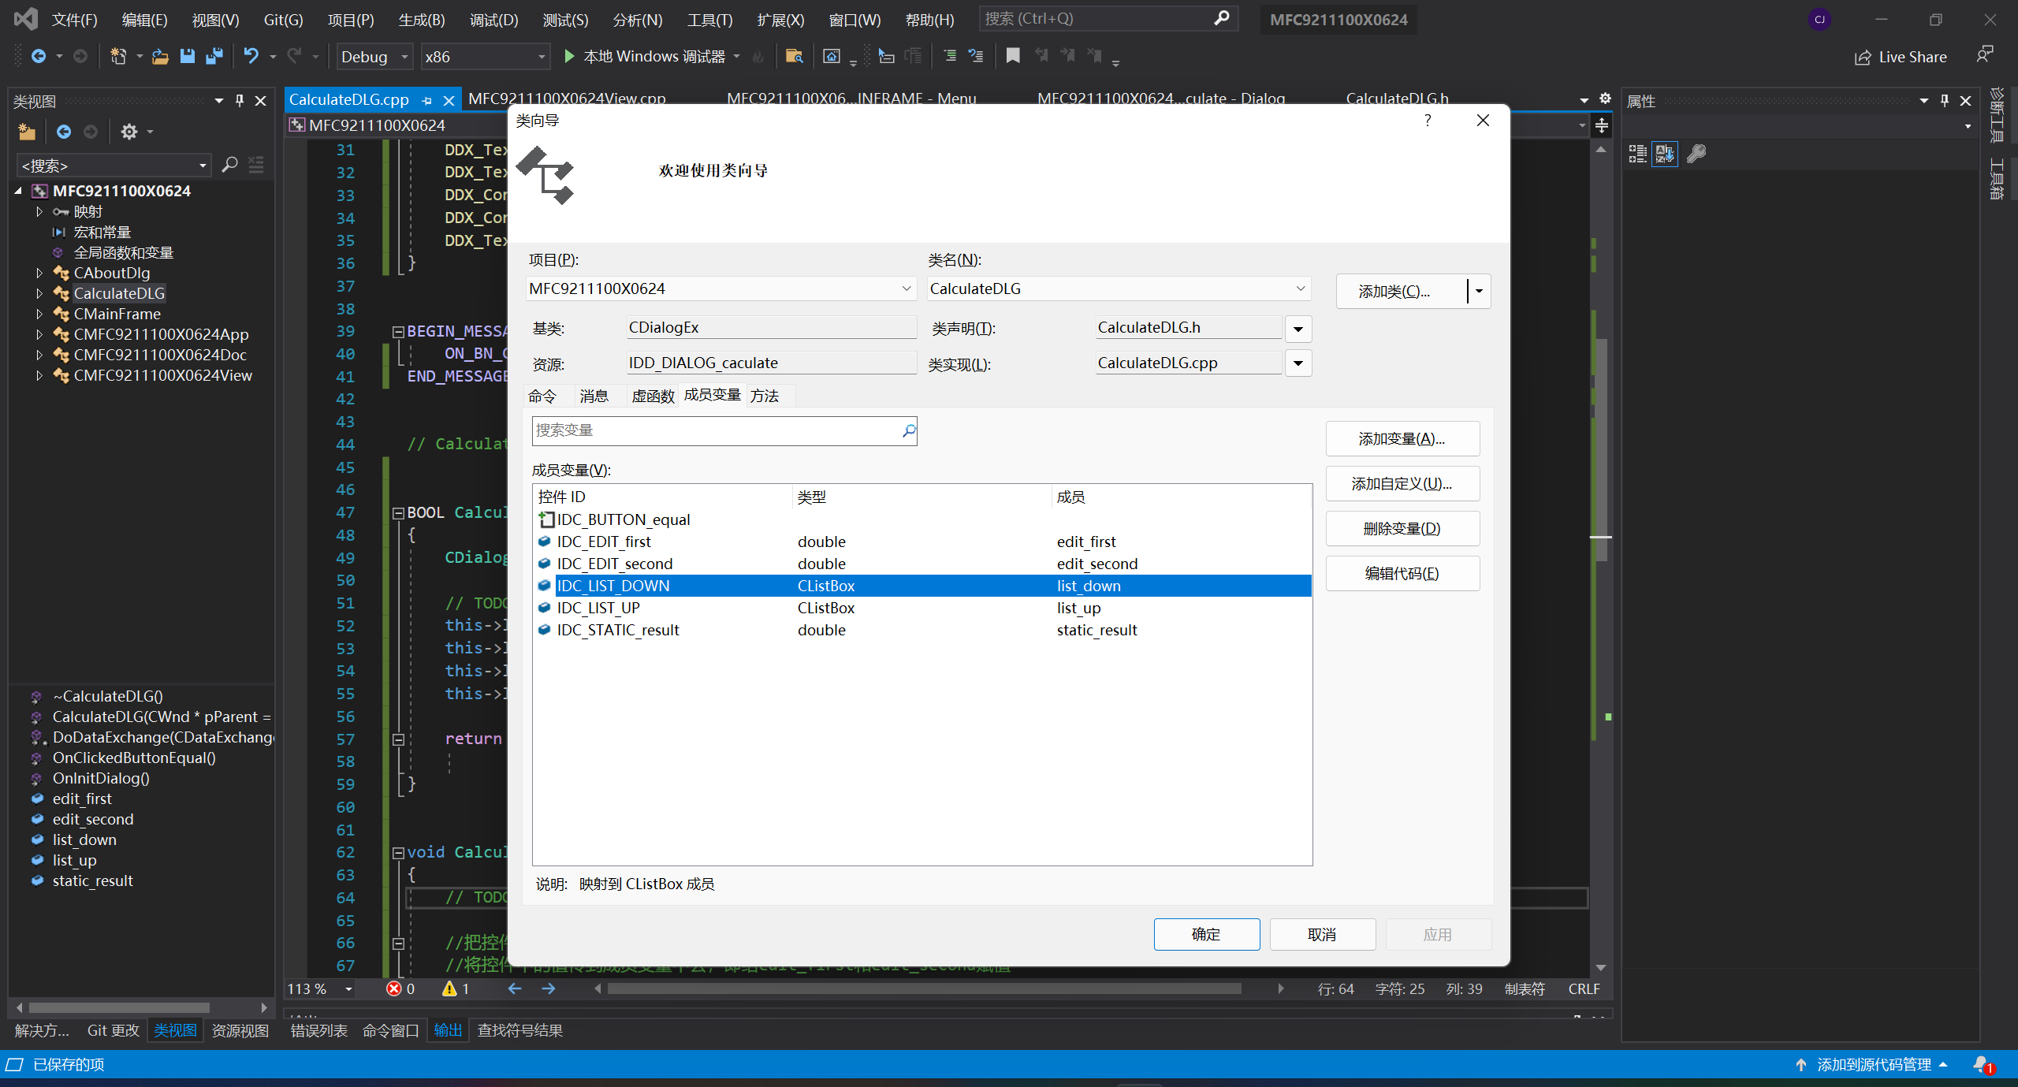Image resolution: width=2018 pixels, height=1087 pixels.
Task: Click the 添加变量(A)... button
Action: coord(1402,439)
